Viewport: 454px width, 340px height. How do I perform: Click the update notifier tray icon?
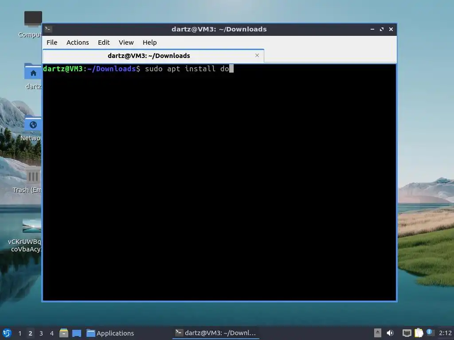click(x=429, y=332)
